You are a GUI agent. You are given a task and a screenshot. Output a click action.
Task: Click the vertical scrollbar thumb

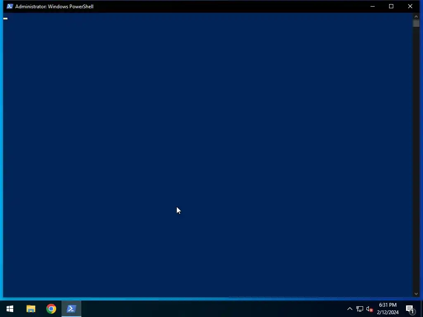coord(416,24)
